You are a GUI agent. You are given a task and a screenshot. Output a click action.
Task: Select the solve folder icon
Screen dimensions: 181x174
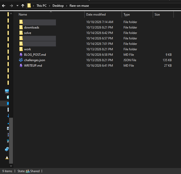coord(21,33)
